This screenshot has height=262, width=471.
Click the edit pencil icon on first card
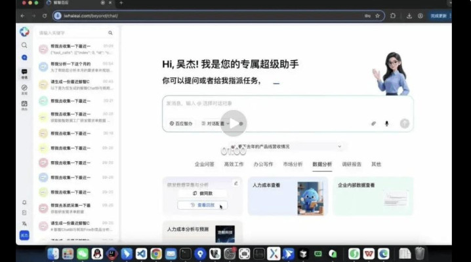click(236, 183)
